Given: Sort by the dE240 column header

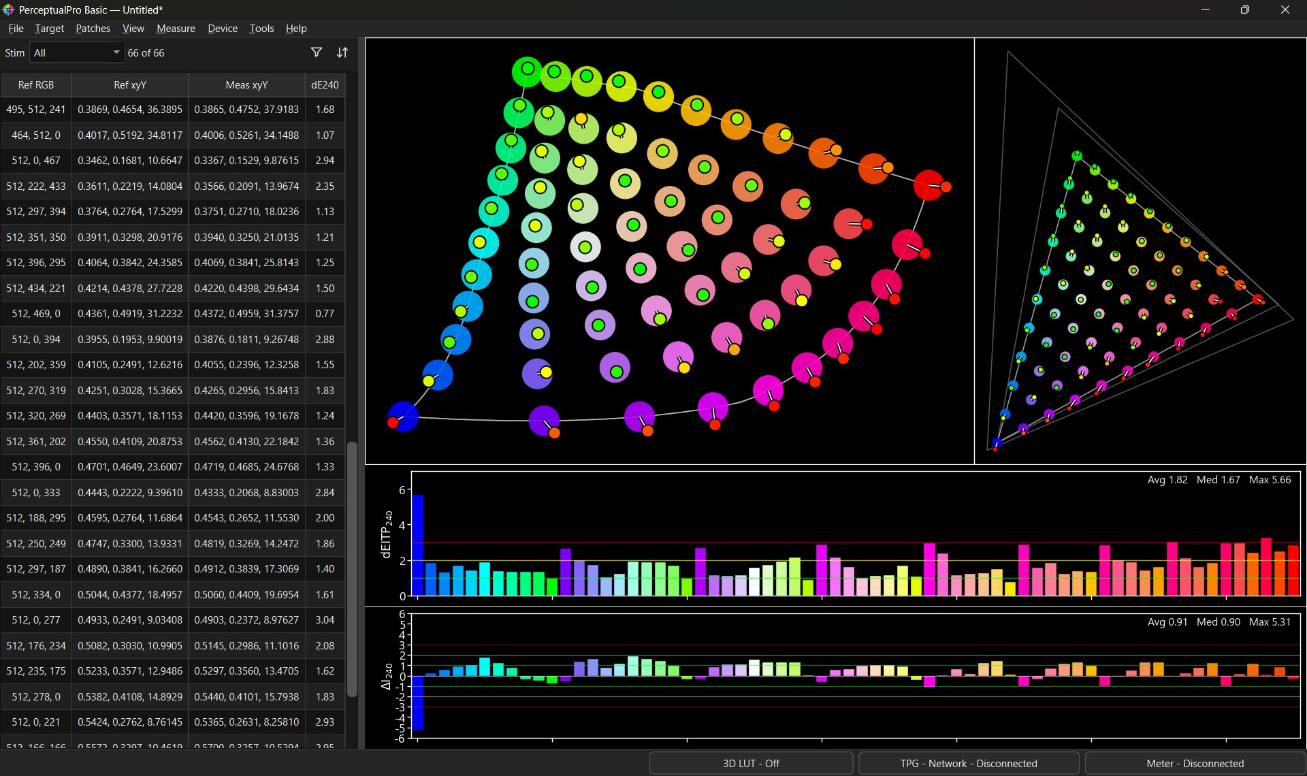Looking at the screenshot, I should pyautogui.click(x=325, y=84).
